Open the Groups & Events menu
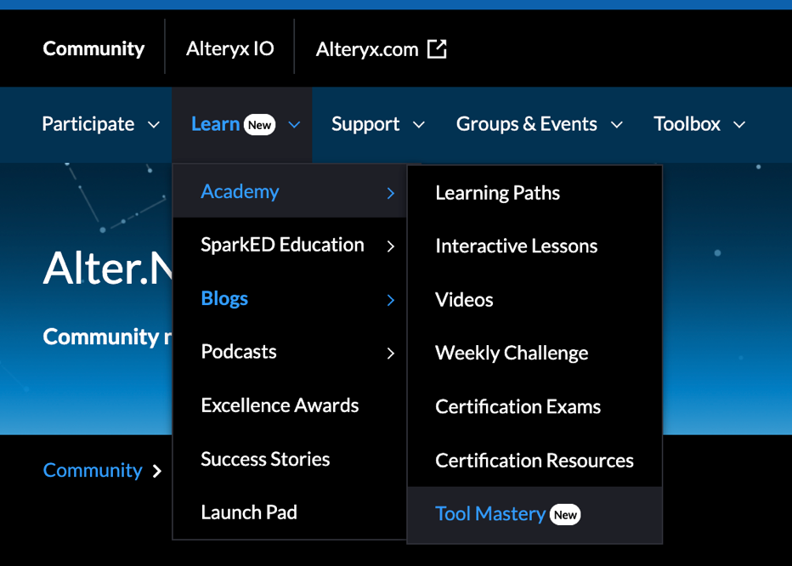This screenshot has width=792, height=566. 527,124
